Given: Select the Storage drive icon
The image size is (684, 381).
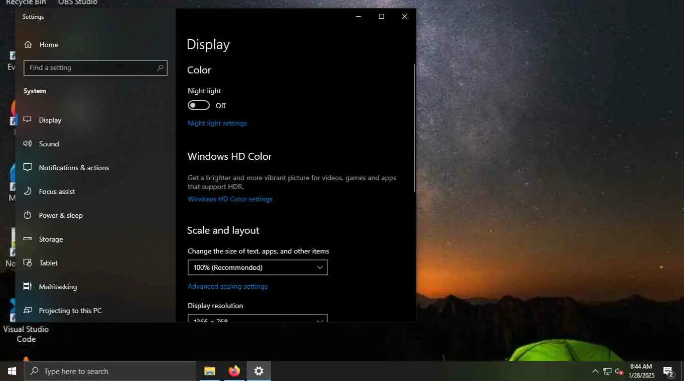Looking at the screenshot, I should [27, 239].
